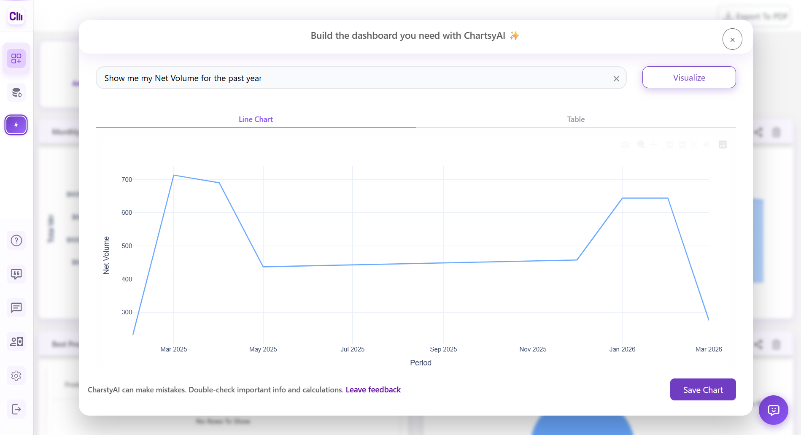Screen dimensions: 801x435
Task: Click the 500 y-axis value
Action: click(127, 246)
